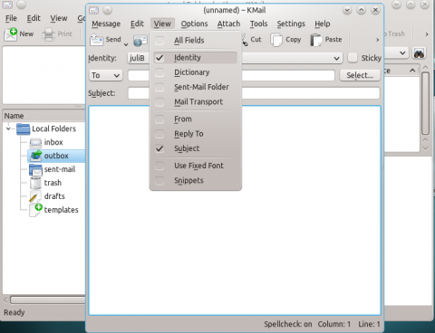Click Spellcheck: on in status bar
Viewport: 435px width, 333px height.
tap(288, 324)
